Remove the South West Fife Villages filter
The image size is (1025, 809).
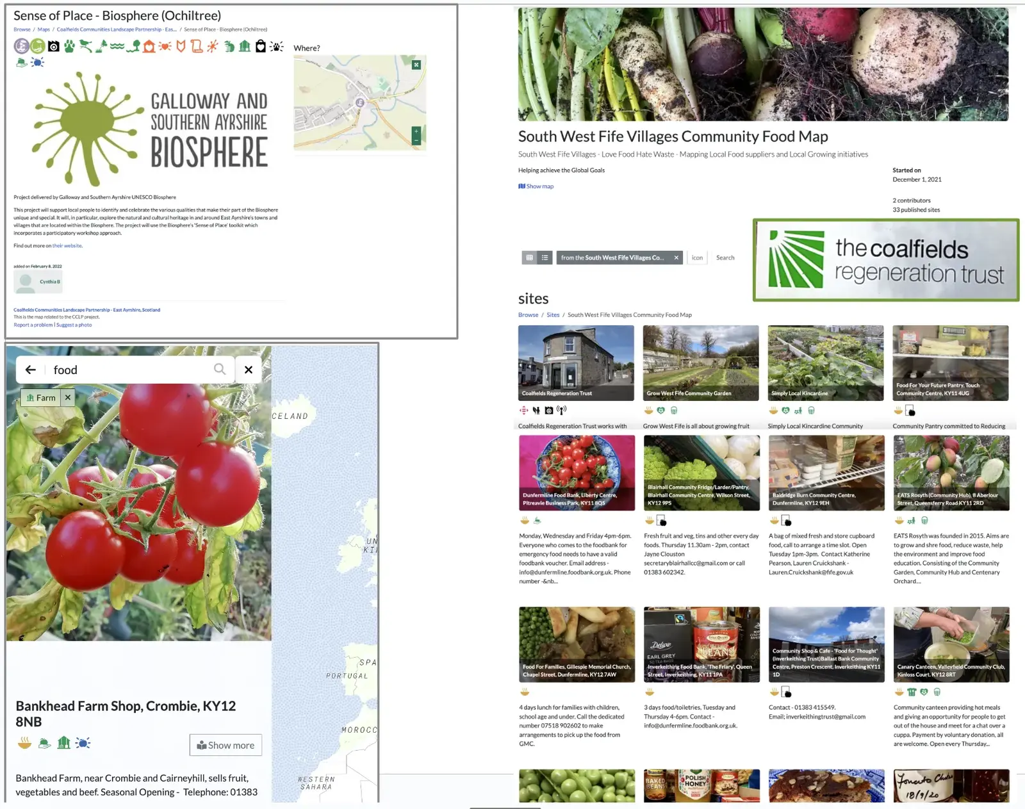676,257
